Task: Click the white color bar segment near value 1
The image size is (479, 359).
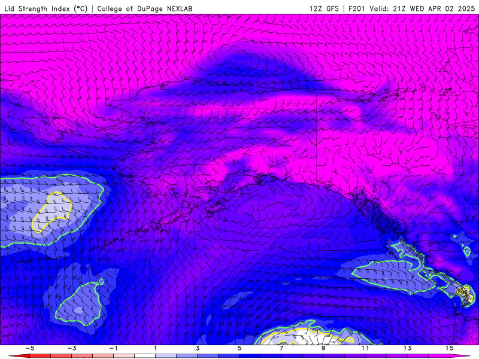Action: pos(145,356)
